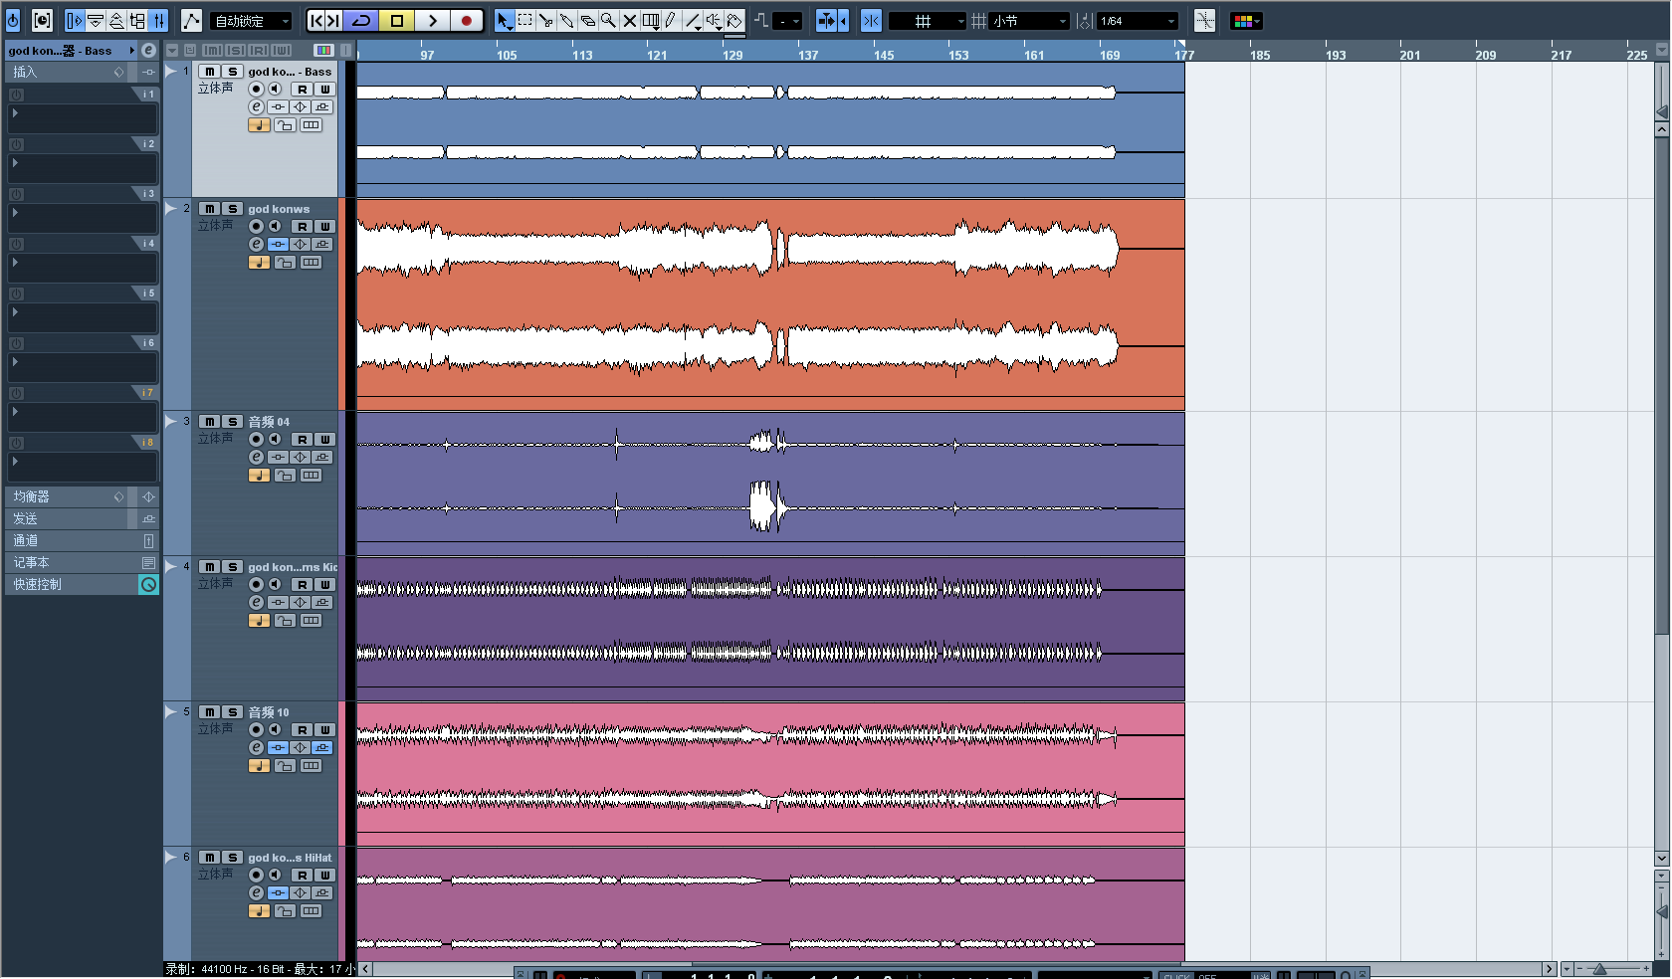Select the Erase tool
This screenshot has width=1672, height=979.
tap(588, 20)
